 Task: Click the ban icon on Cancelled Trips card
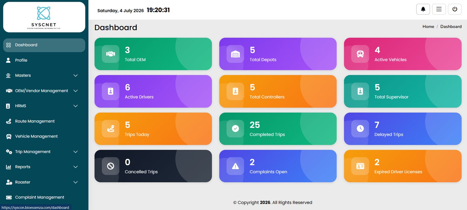[111, 166]
